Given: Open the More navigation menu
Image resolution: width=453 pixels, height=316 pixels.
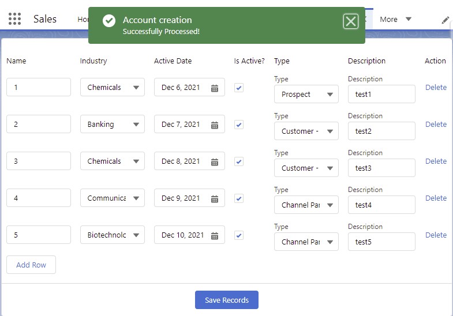Looking at the screenshot, I should tap(395, 20).
